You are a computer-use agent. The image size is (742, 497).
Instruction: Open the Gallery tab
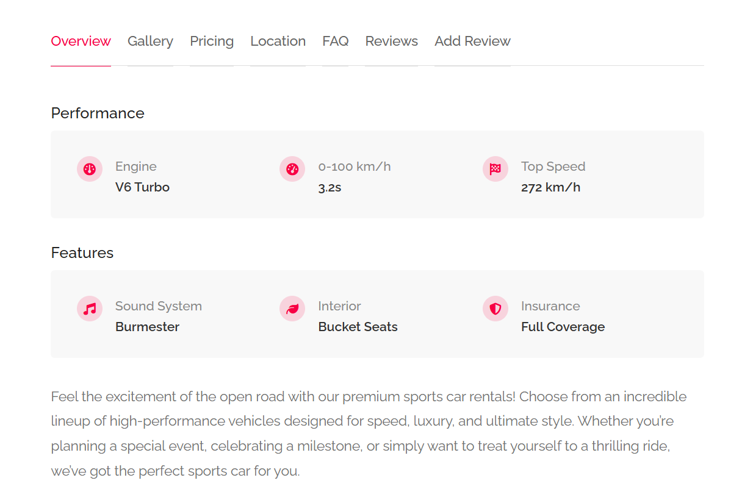click(x=150, y=41)
